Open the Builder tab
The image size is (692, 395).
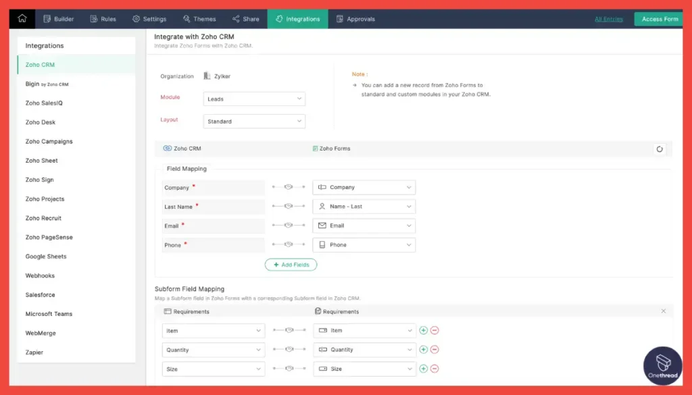pyautogui.click(x=58, y=19)
